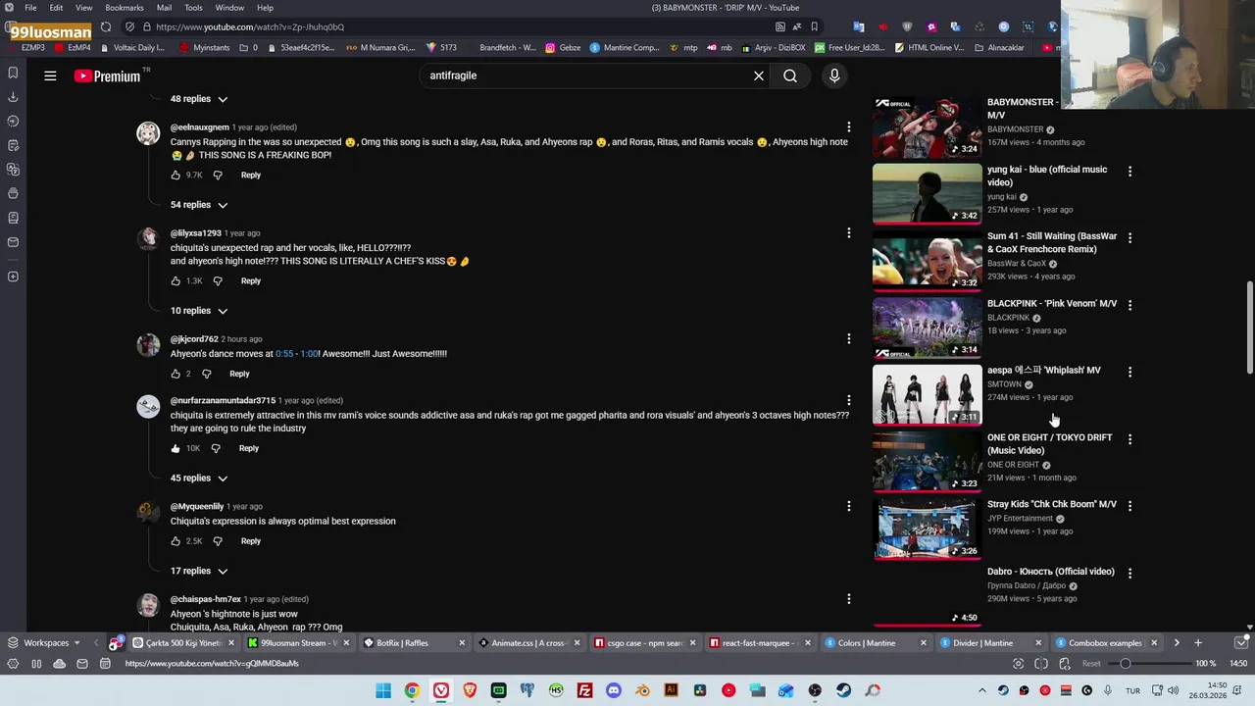The image size is (1255, 706).
Task: Open the Workspaces dropdown
Action: [x=45, y=643]
